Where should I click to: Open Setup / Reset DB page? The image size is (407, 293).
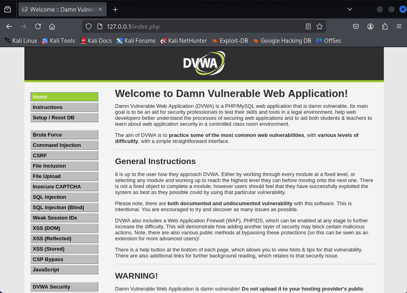pos(64,118)
